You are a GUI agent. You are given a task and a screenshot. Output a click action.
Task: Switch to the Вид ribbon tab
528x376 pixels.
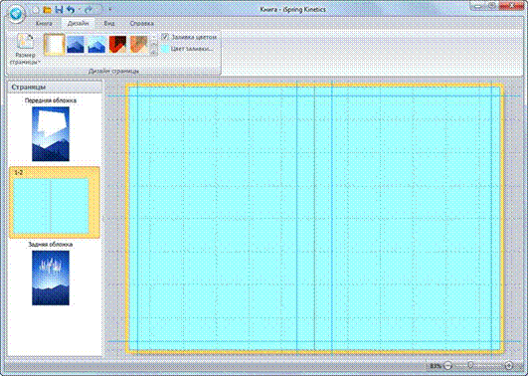coord(109,24)
